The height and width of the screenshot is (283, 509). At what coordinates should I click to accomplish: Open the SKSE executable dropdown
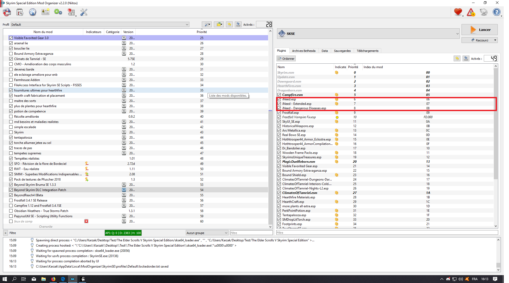457,34
